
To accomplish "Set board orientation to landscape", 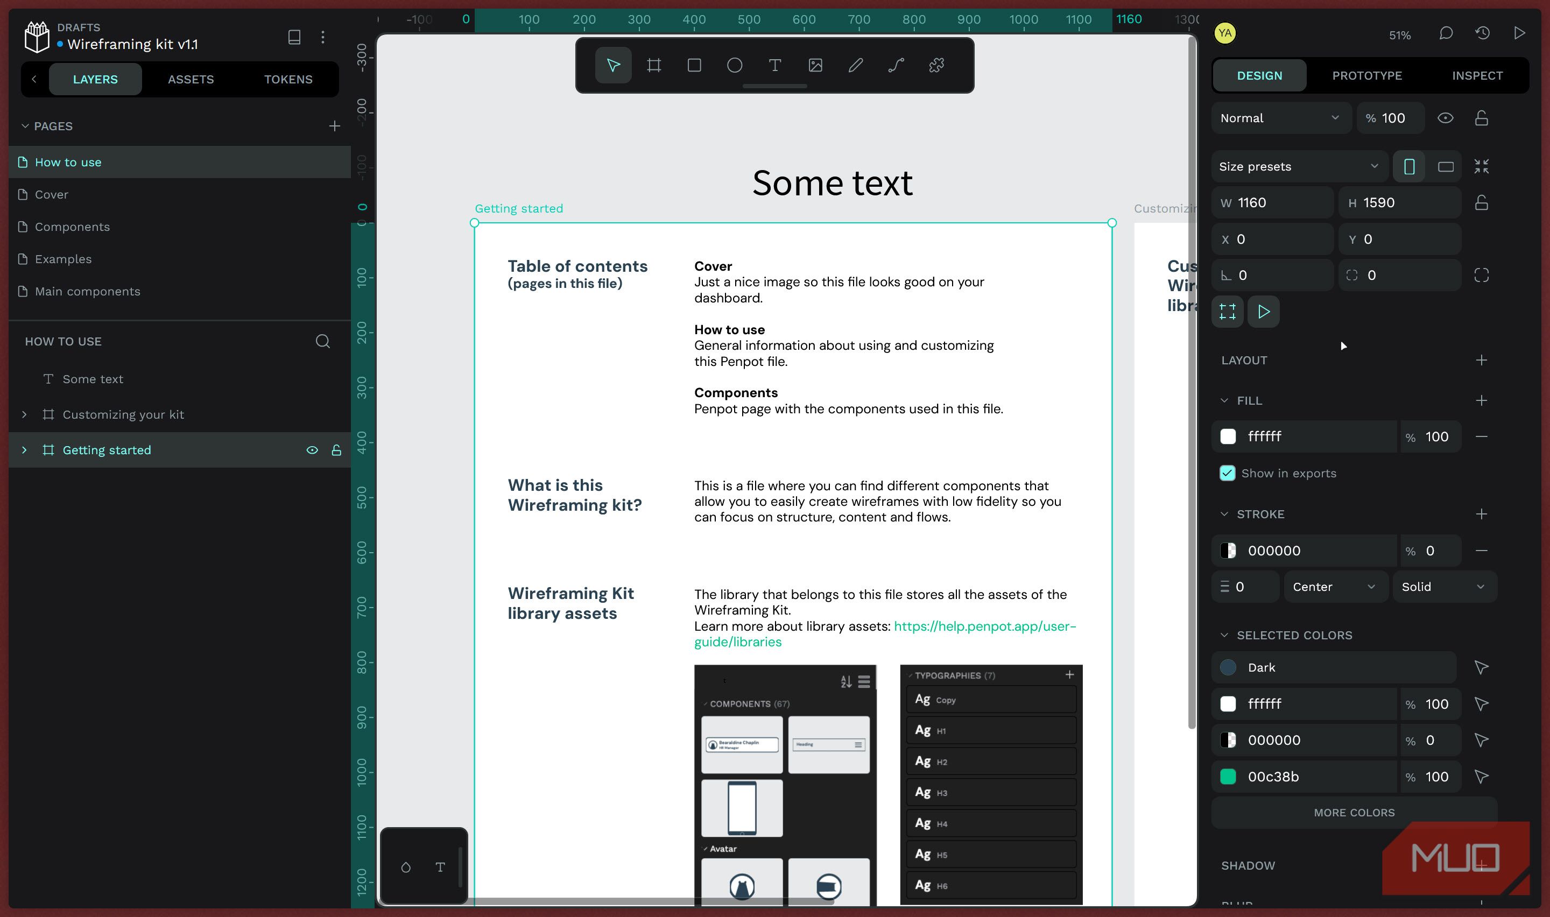I will pyautogui.click(x=1446, y=166).
